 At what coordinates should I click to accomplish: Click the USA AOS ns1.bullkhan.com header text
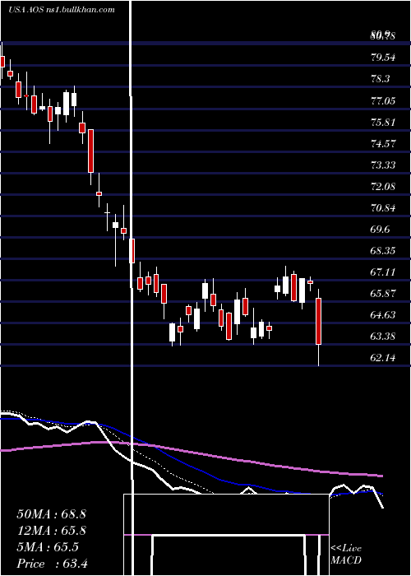[62, 10]
